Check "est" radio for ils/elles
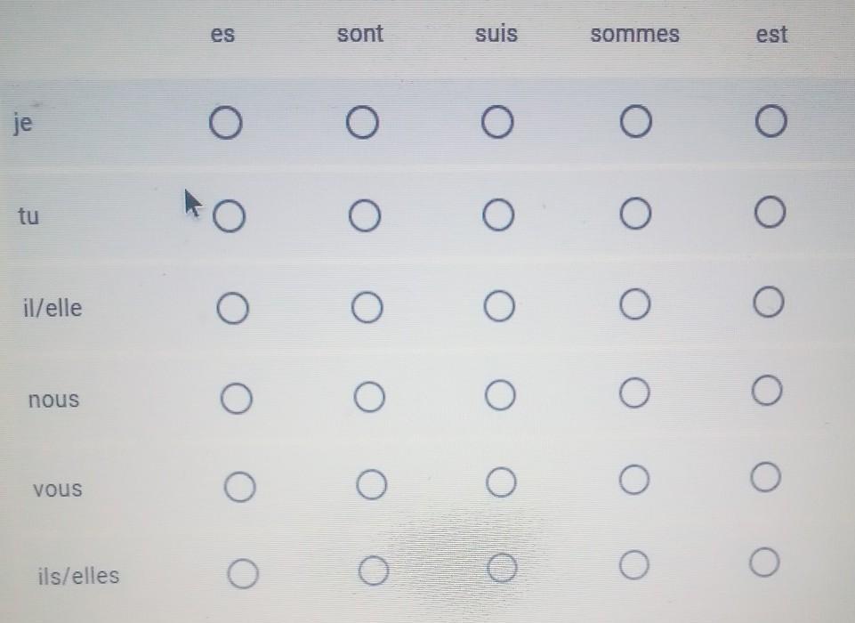 pyautogui.click(x=764, y=562)
